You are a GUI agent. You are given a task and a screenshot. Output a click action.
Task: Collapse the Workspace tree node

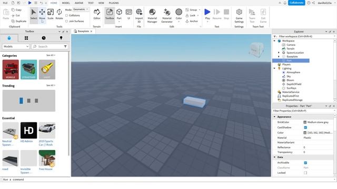tap(274, 41)
